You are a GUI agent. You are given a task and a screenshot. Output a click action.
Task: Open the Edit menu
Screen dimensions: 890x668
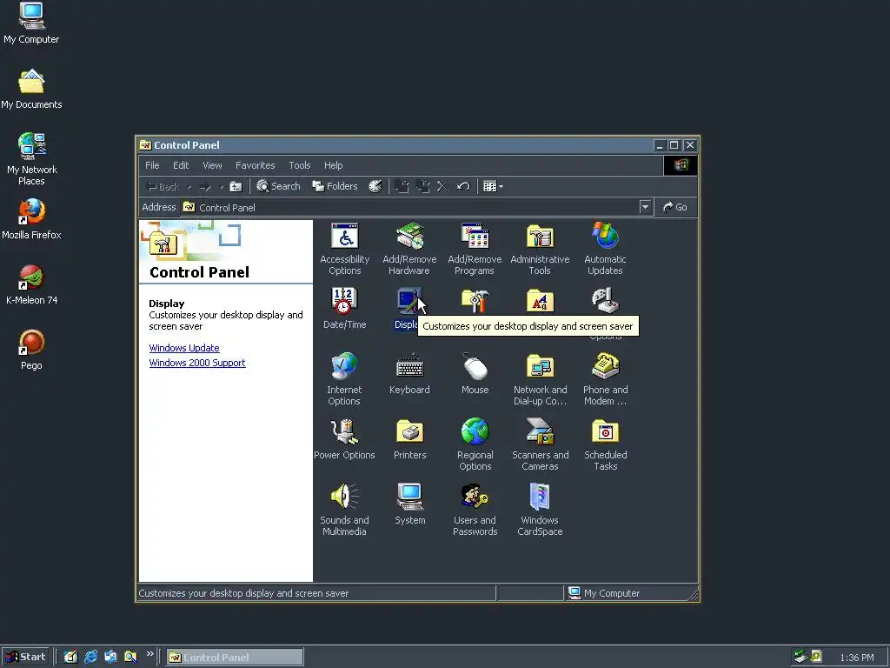coord(181,165)
